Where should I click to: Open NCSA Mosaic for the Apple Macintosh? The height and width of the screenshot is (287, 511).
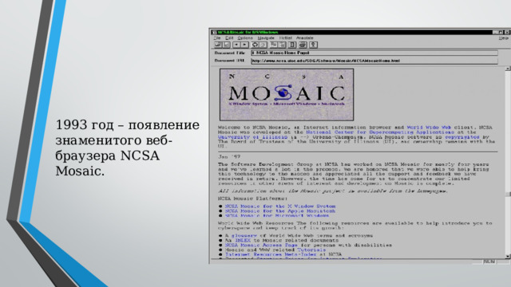280,210
